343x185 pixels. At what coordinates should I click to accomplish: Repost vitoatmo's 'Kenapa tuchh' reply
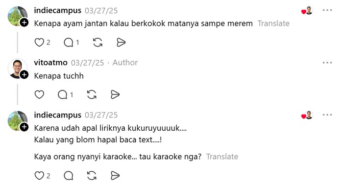(x=92, y=94)
